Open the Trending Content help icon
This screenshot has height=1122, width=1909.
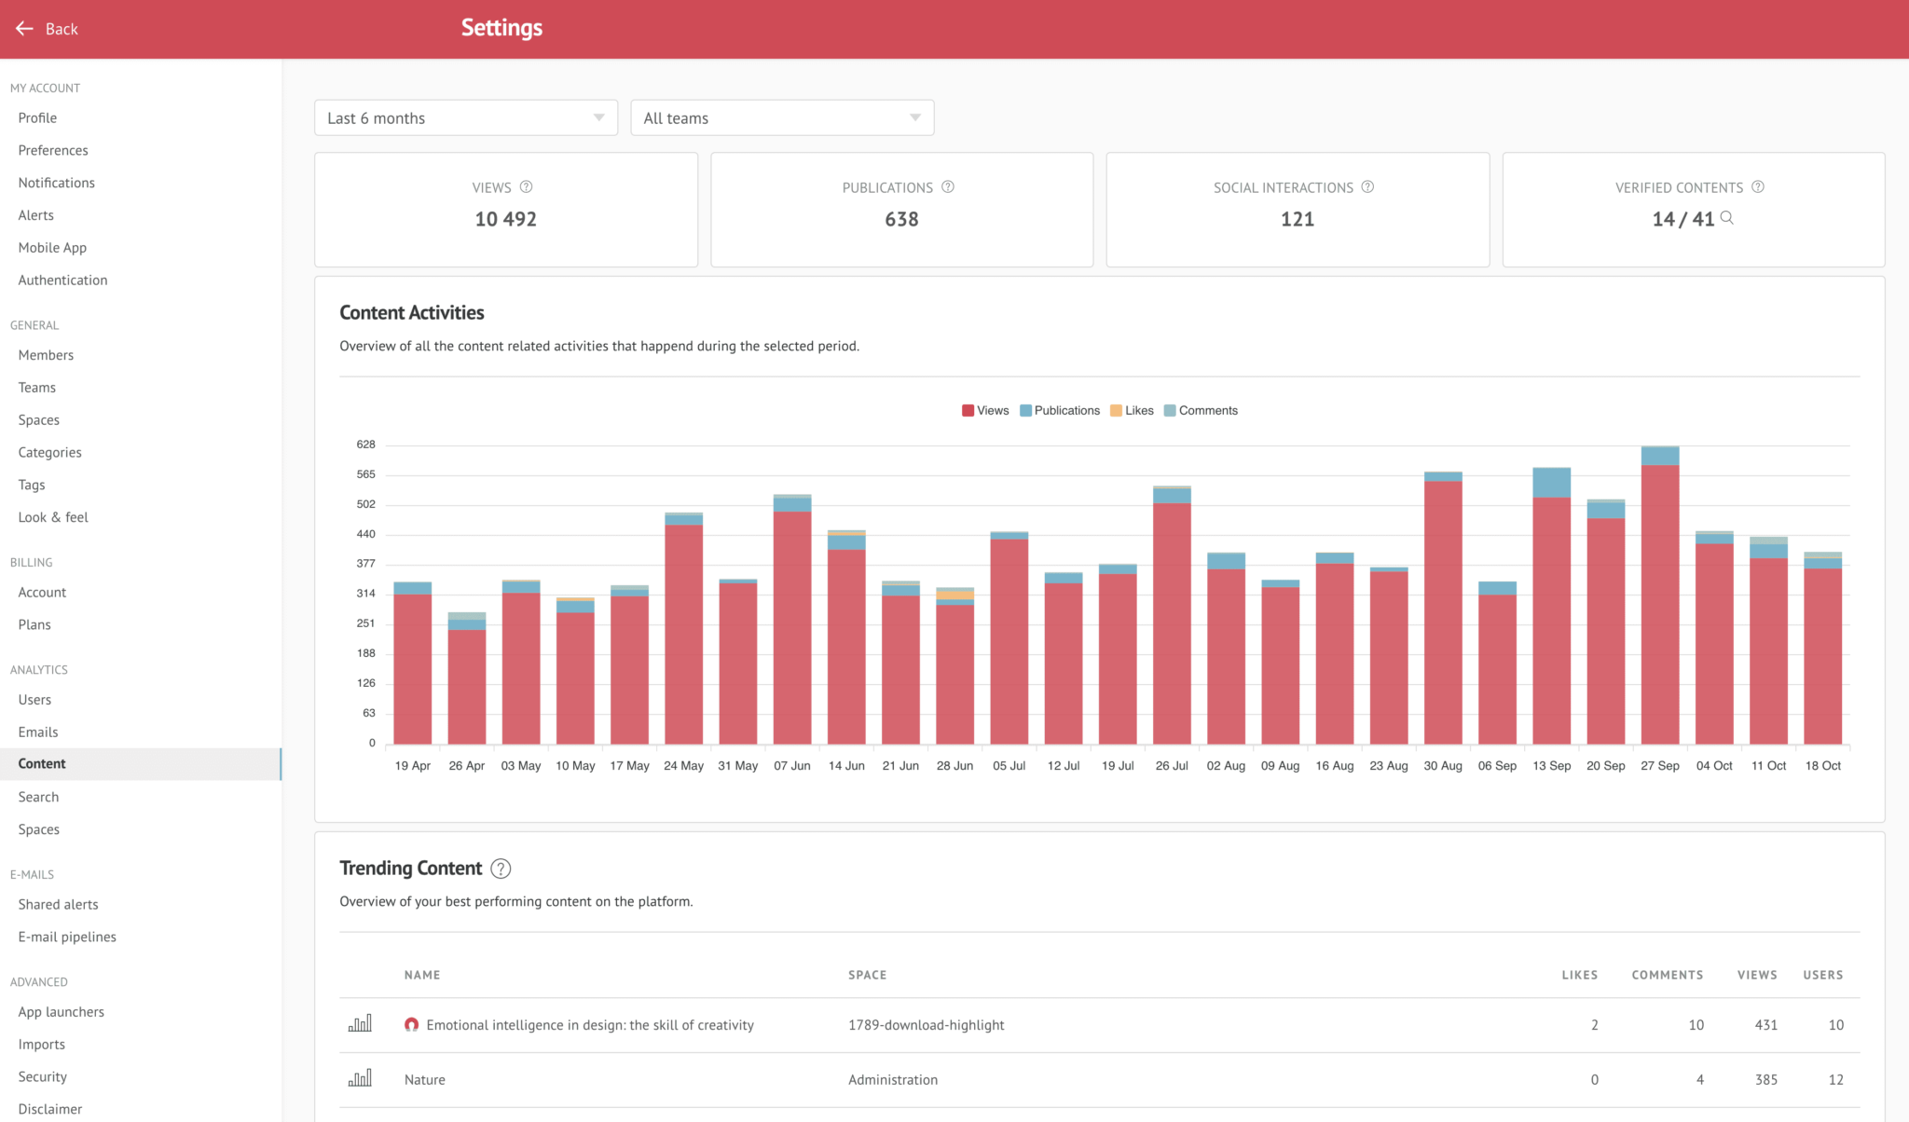pyautogui.click(x=501, y=869)
